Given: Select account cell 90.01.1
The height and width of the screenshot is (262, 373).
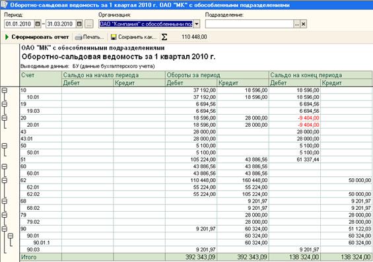Looking at the screenshot, I should point(41,243).
